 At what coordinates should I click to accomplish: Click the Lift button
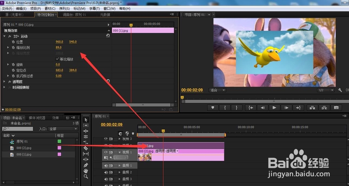(x=312, y=108)
